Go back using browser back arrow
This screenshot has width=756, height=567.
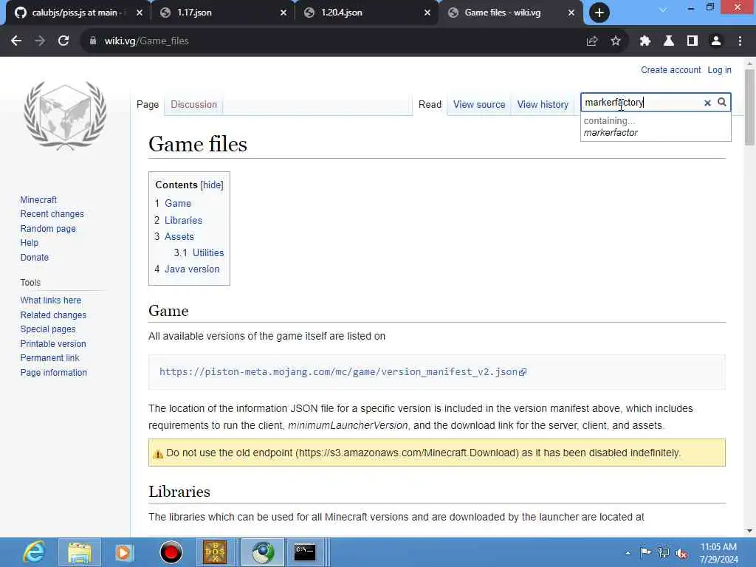16,41
